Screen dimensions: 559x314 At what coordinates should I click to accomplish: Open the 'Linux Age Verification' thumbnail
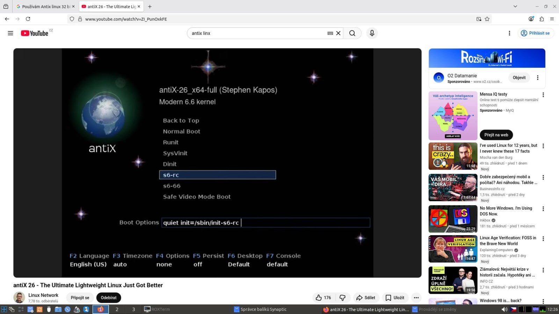point(453,249)
